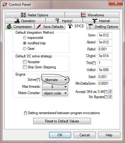This screenshot has height=143, width=125.
Task: Select the trapezoidal integration method
Action: click(x=25, y=38)
